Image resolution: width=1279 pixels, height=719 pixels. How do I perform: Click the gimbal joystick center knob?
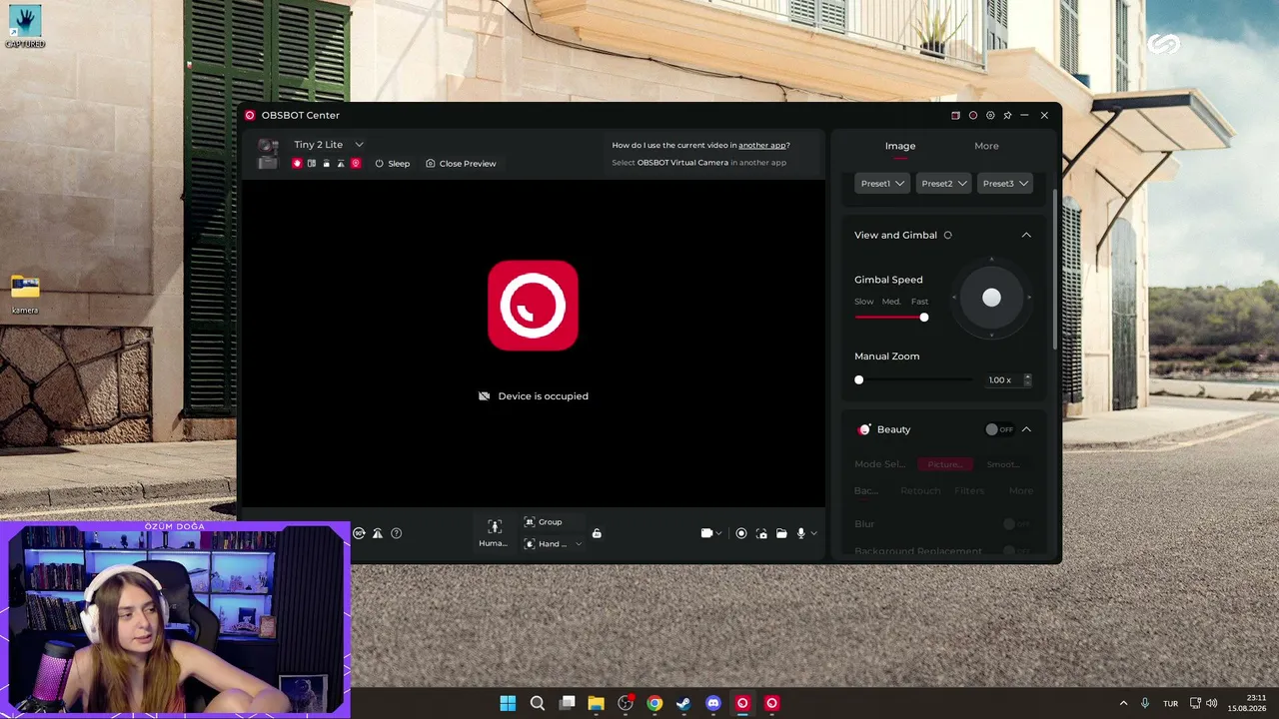991,298
